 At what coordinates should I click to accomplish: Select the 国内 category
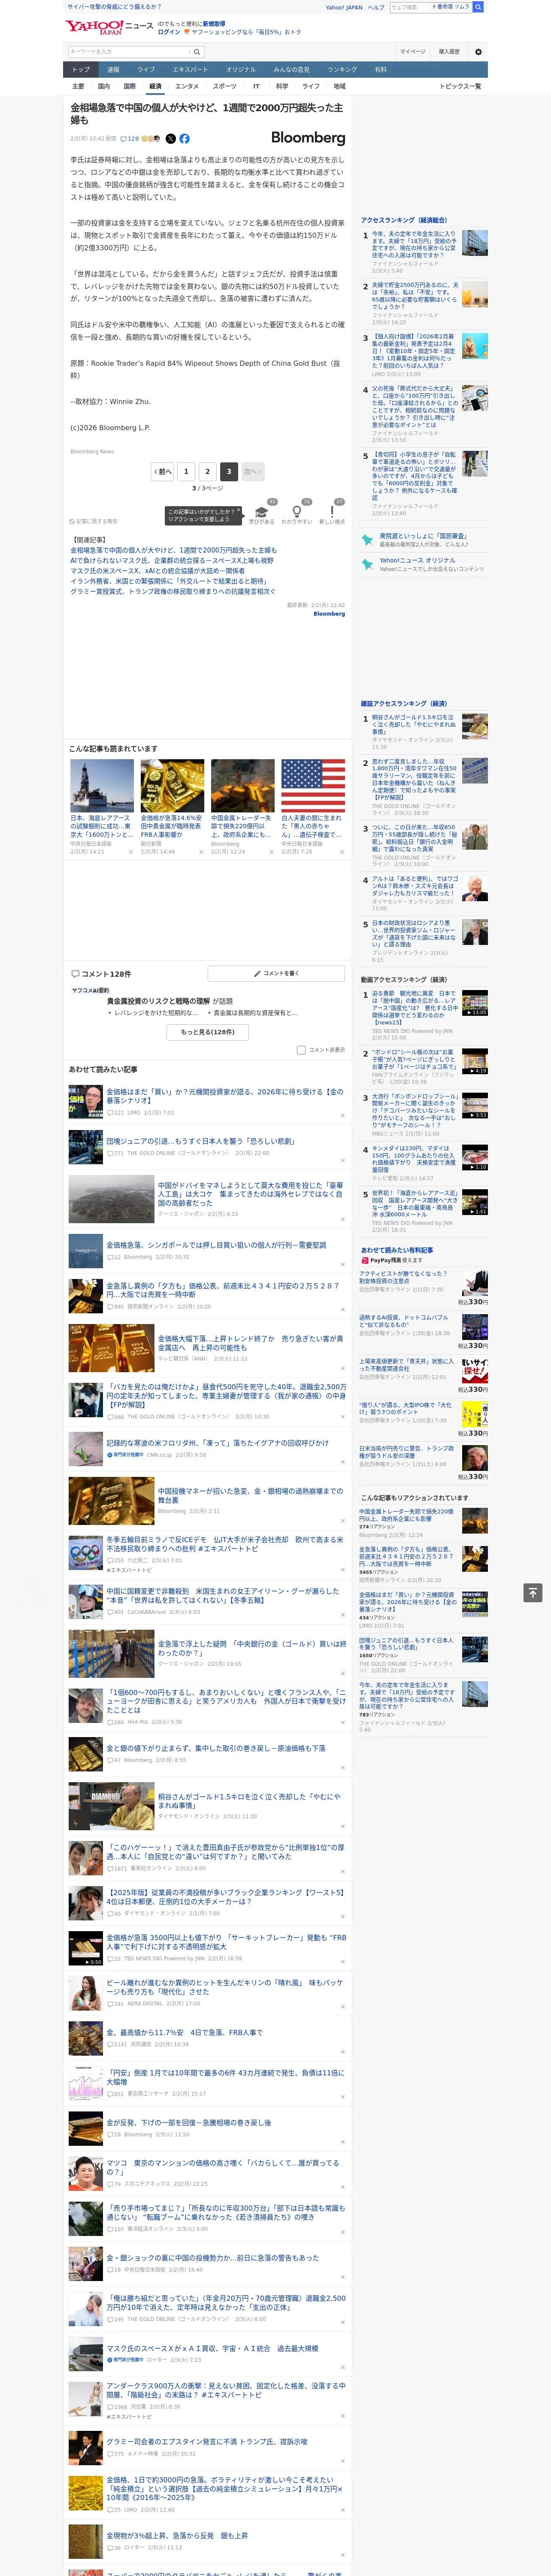[x=103, y=86]
